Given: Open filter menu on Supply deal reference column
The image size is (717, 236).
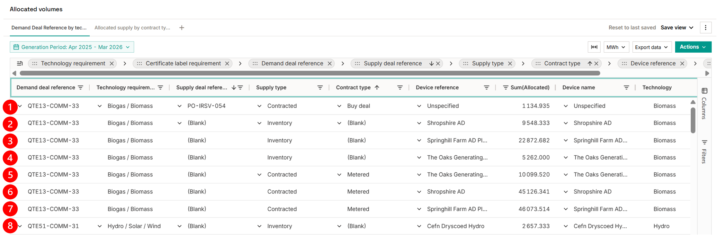Looking at the screenshot, I should coord(240,88).
